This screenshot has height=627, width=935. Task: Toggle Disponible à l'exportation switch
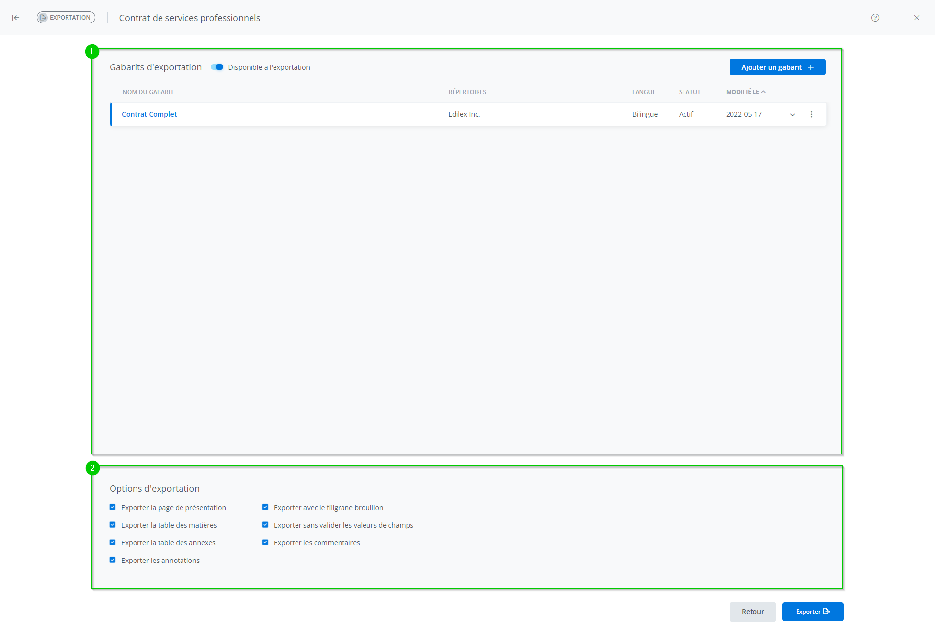pyautogui.click(x=217, y=67)
